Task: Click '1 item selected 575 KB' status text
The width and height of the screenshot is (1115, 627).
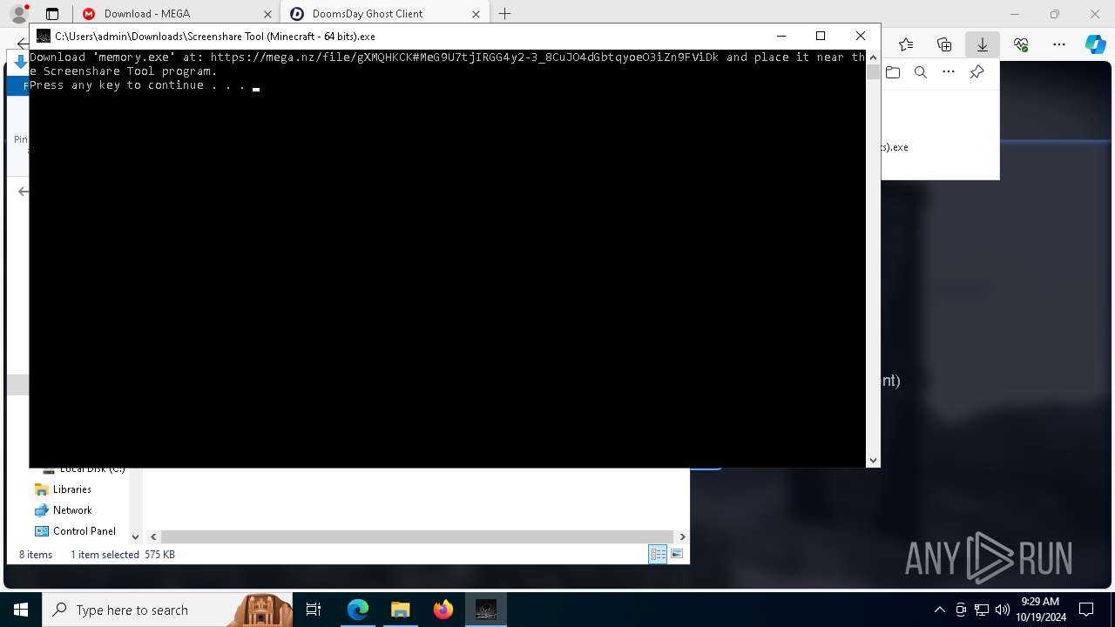Action: pyautogui.click(x=123, y=555)
